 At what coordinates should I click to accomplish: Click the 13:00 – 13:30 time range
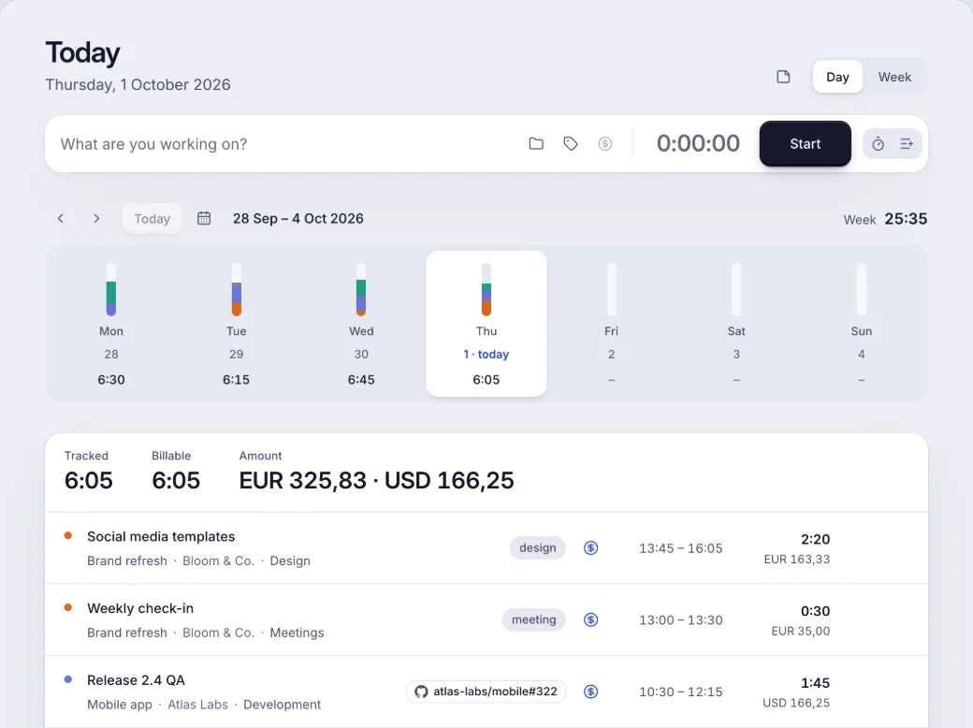coord(681,619)
